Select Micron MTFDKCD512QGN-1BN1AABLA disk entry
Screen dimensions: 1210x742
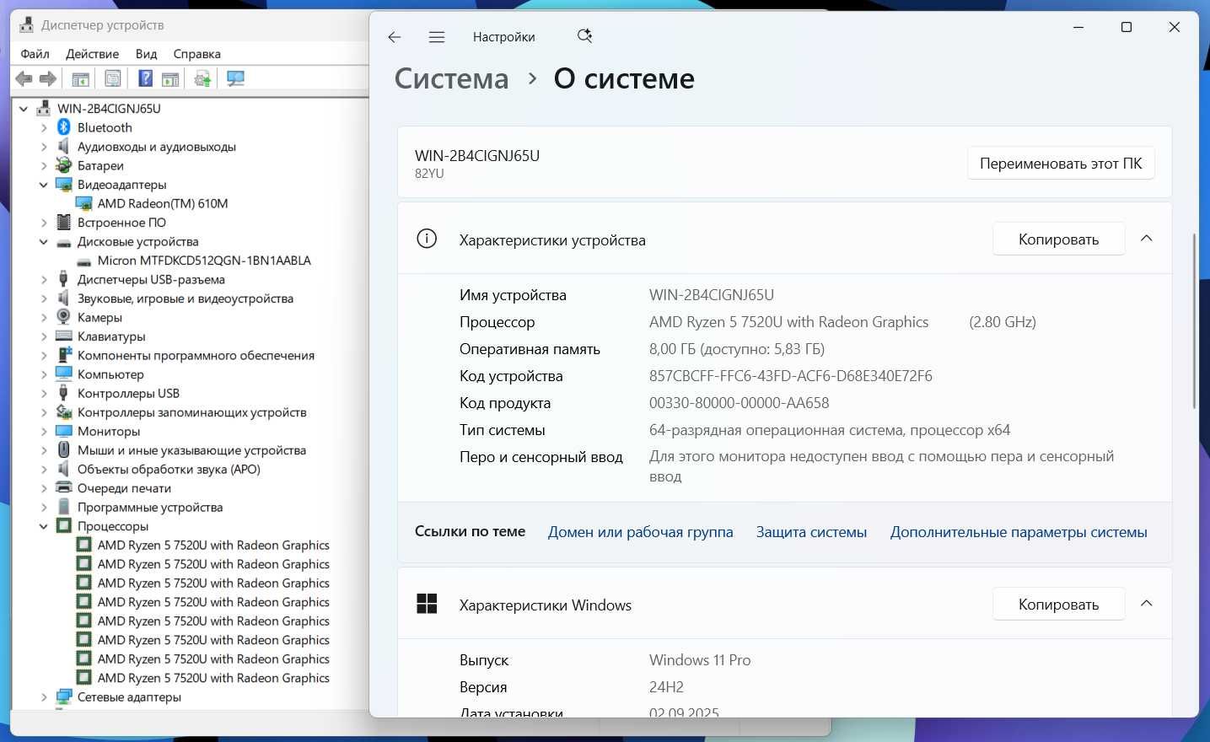pyautogui.click(x=204, y=261)
